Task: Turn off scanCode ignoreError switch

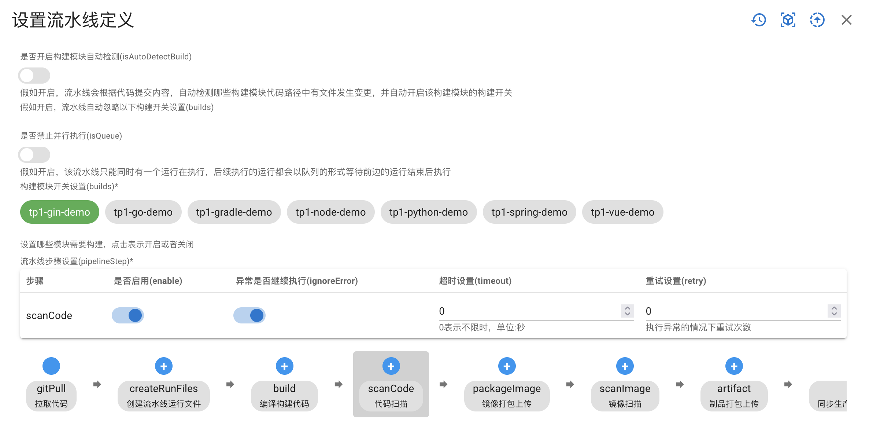Action: tap(249, 315)
